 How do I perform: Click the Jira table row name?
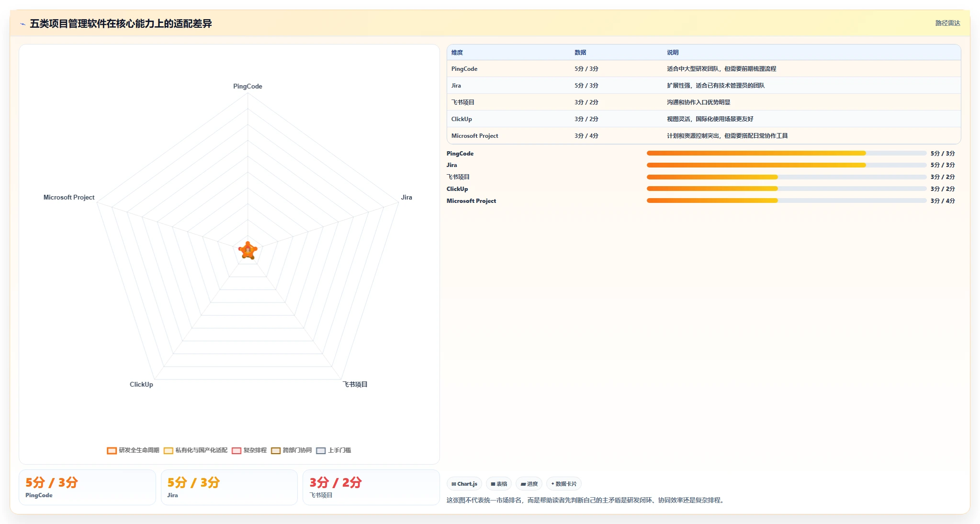click(x=456, y=86)
